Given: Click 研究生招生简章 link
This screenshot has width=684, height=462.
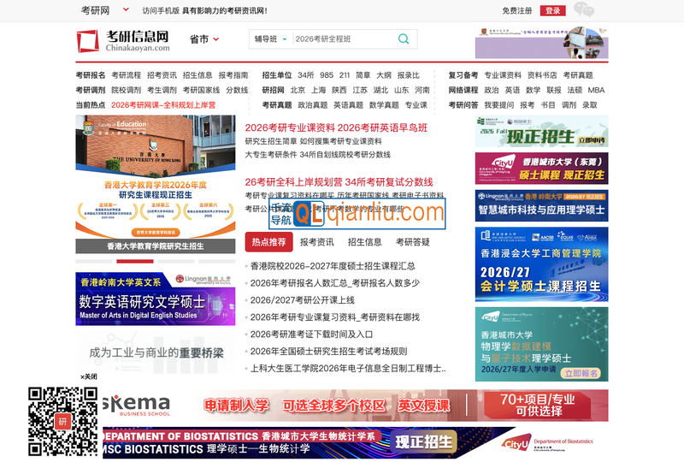Looking at the screenshot, I should coord(271,141).
